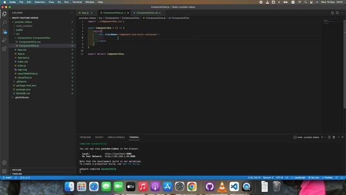Kill the terminal with the trash icon
This screenshot has width=346, height=195.
click(334, 137)
